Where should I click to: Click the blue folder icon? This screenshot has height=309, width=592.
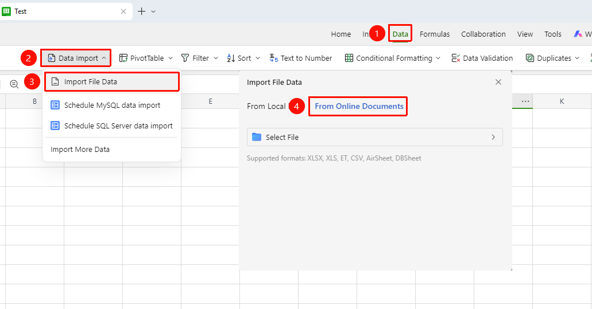(257, 137)
